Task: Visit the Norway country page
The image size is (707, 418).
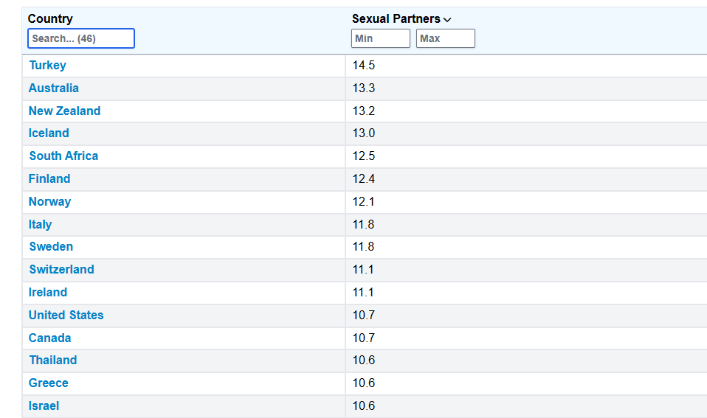Action: click(49, 202)
